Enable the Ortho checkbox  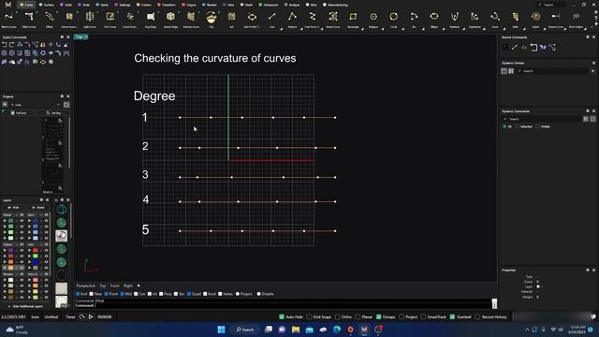point(337,316)
